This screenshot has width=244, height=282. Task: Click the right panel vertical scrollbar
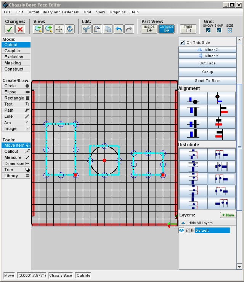[239, 147]
